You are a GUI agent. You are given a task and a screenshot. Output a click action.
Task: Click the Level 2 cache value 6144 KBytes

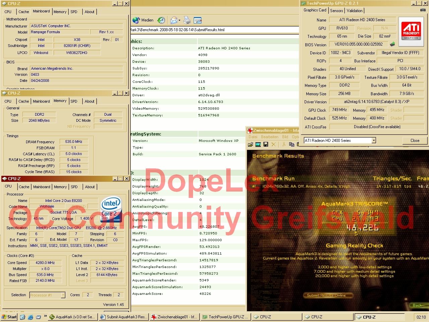pyautogui.click(x=107, y=275)
